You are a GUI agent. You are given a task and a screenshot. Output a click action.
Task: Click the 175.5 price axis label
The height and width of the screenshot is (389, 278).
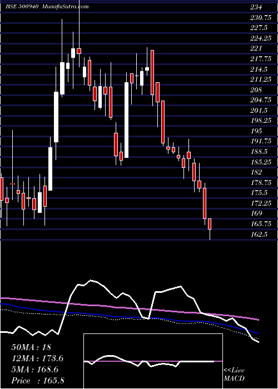coord(259,193)
